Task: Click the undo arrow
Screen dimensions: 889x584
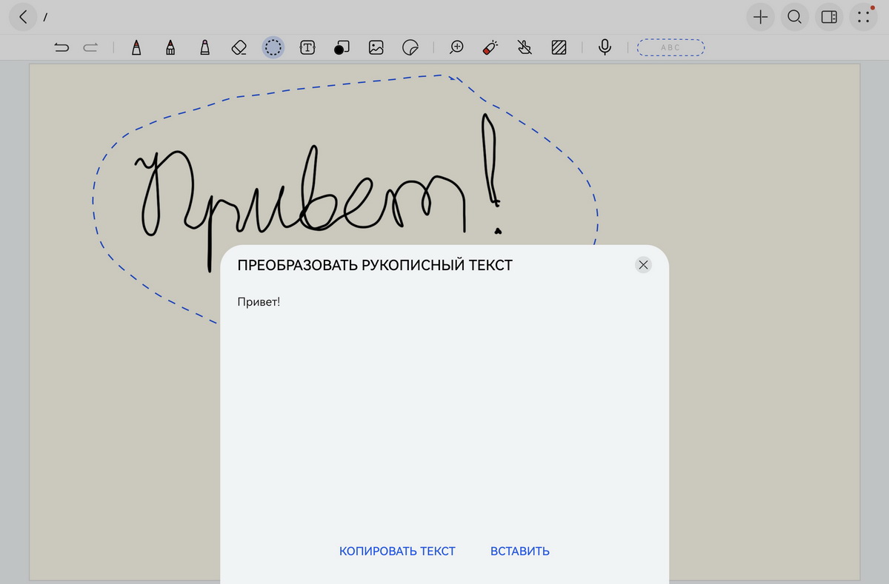Action: point(62,48)
